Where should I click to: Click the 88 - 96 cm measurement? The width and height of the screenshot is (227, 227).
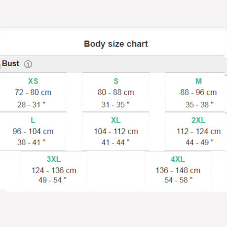click(x=198, y=92)
